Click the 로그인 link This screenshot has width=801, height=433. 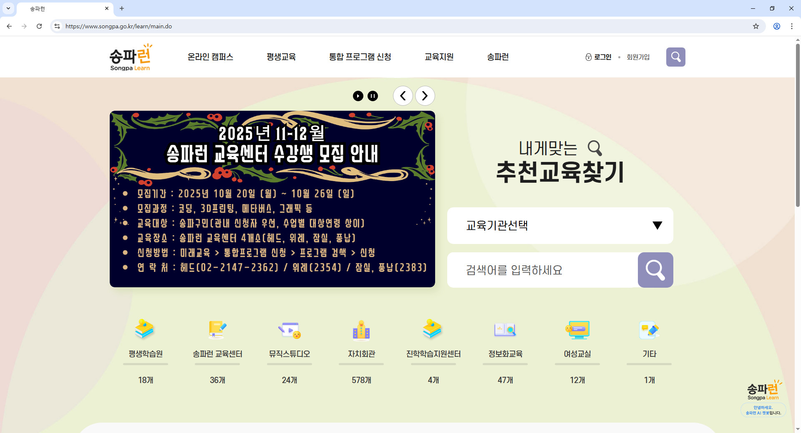click(602, 57)
